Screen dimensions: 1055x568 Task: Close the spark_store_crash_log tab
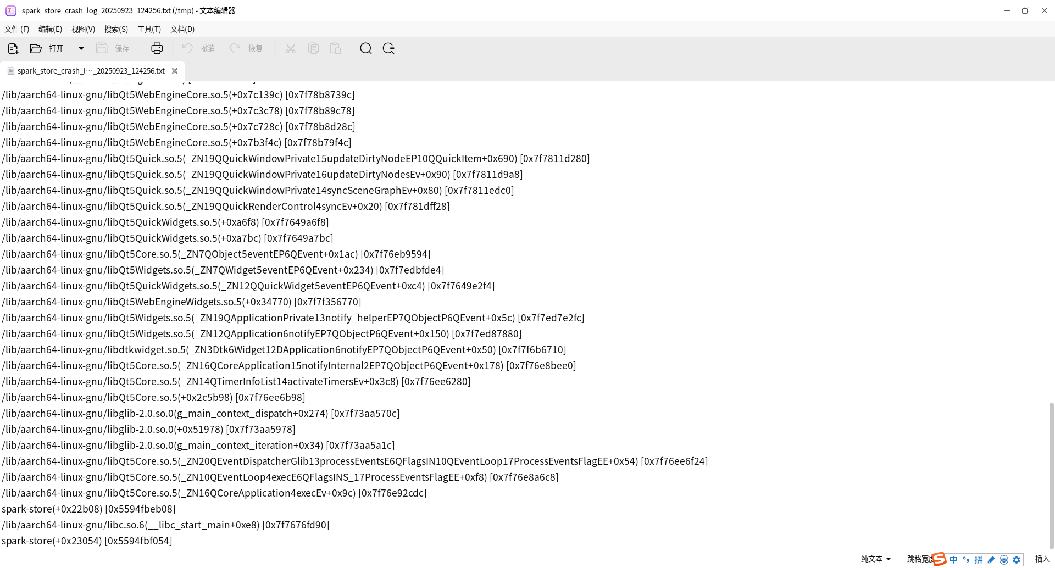point(175,71)
